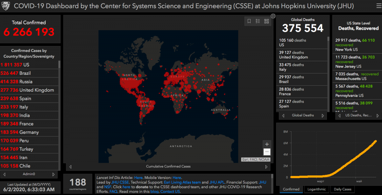Viewport: 382px width, 195px height.
Task: Select the '183 594 Germany' row
Action: pos(29,132)
